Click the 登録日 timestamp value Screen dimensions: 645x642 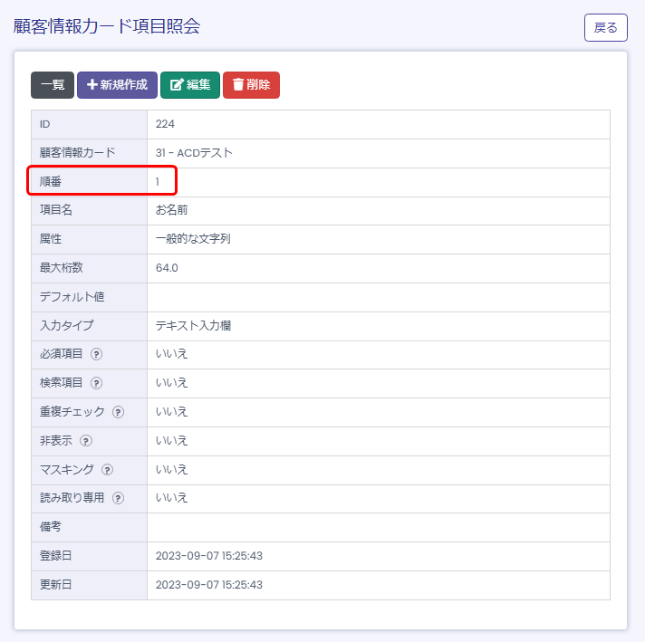click(208, 555)
